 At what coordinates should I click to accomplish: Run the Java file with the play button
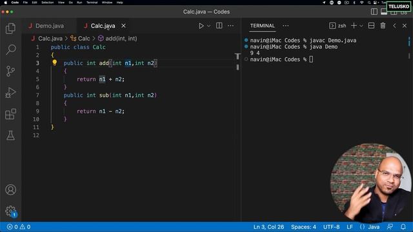pyautogui.click(x=201, y=26)
